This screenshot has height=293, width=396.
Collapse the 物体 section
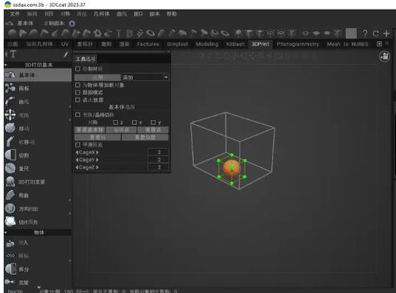click(6, 233)
